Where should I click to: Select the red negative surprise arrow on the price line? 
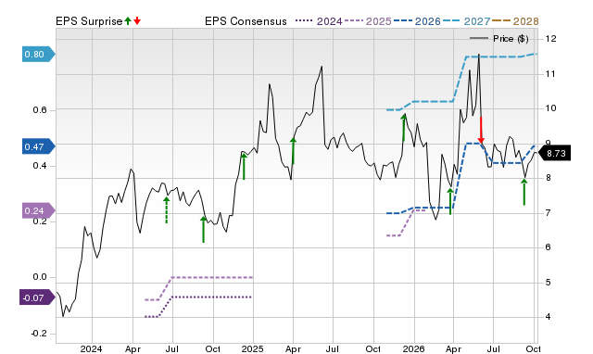(481, 131)
